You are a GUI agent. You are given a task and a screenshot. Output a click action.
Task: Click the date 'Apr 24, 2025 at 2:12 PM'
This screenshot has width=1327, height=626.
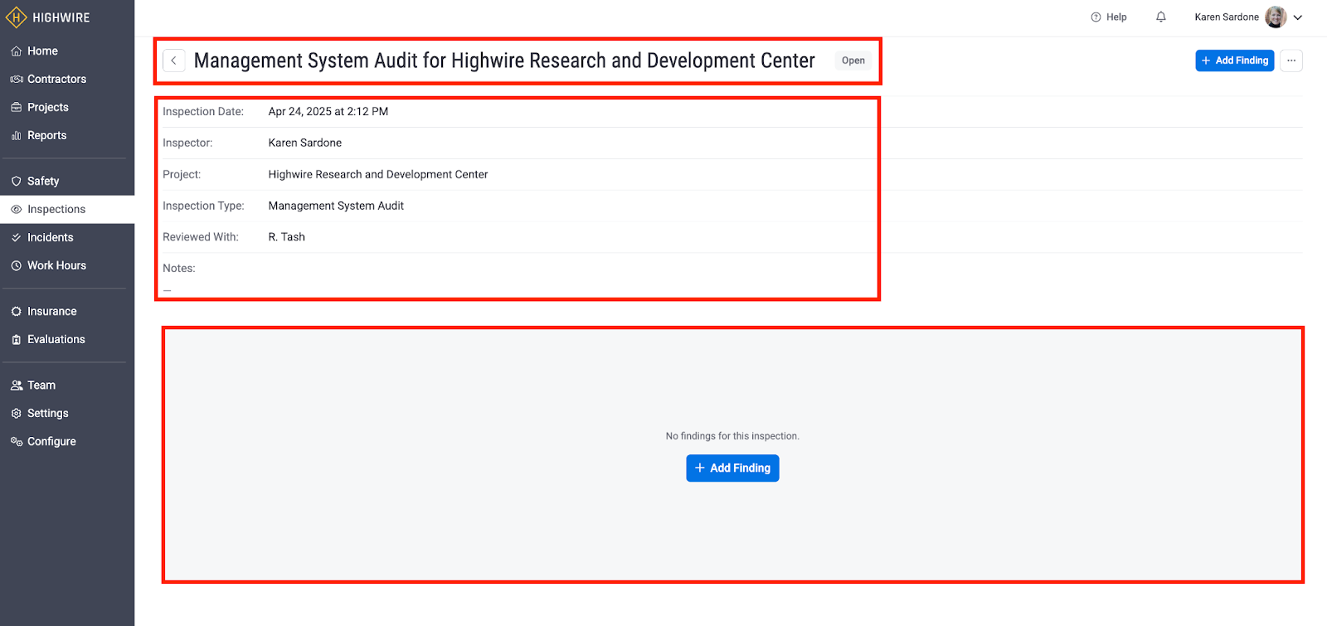tap(328, 112)
